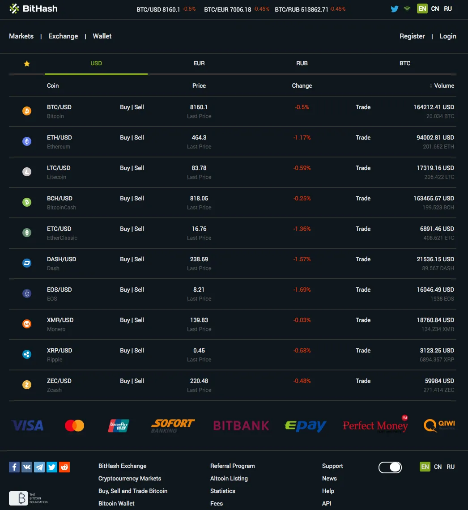Click the VISA payment logo

tap(27, 425)
